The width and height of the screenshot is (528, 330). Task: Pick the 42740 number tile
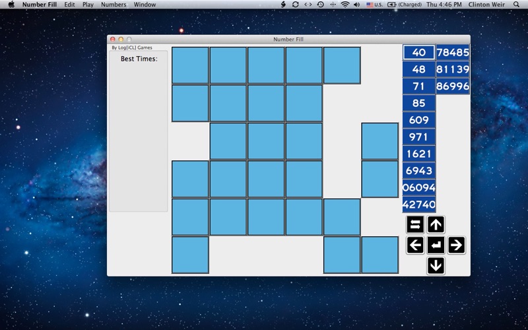click(419, 205)
